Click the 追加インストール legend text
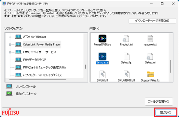Image resolution: width=179 pixels, height=117 pixels. point(26,94)
